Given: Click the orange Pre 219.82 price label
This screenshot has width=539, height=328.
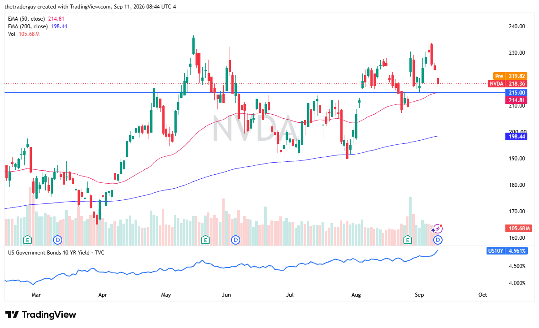Looking at the screenshot, I should tap(510, 76).
